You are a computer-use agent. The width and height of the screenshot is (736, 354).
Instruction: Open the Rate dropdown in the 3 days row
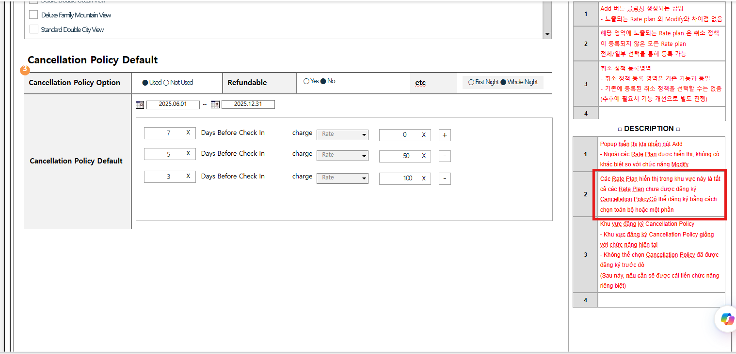(342, 178)
